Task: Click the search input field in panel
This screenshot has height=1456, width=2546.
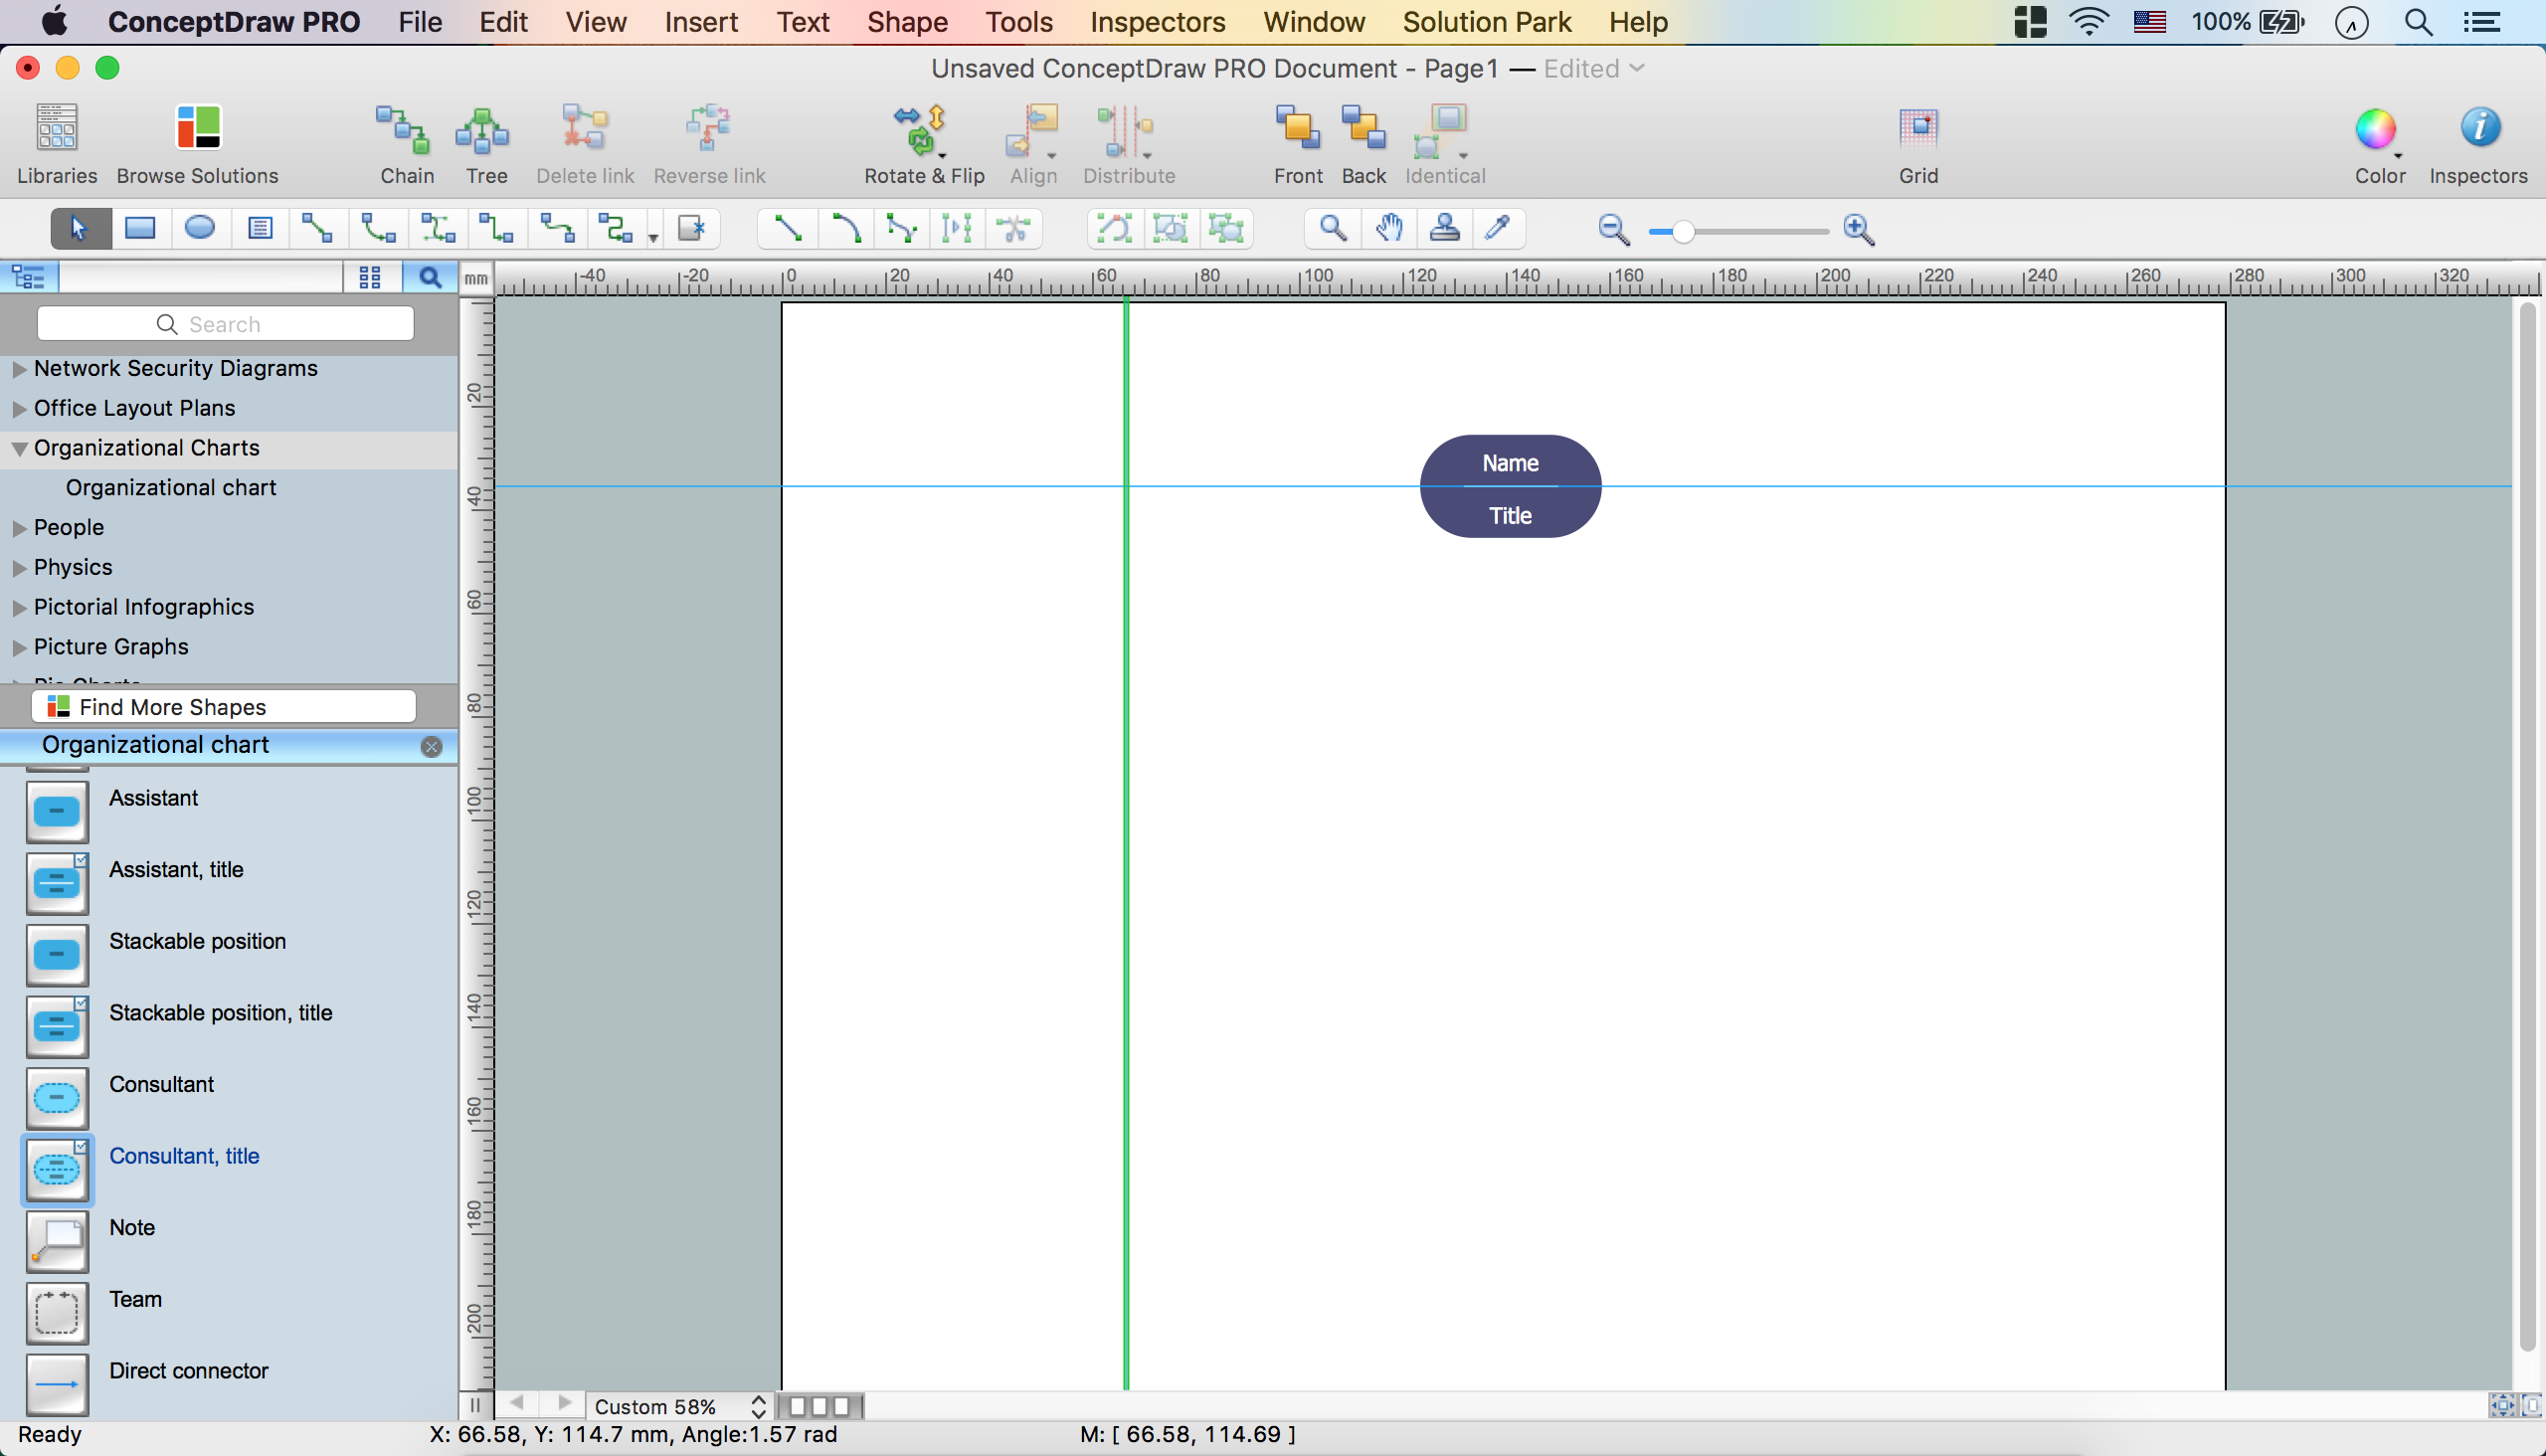Action: click(228, 323)
